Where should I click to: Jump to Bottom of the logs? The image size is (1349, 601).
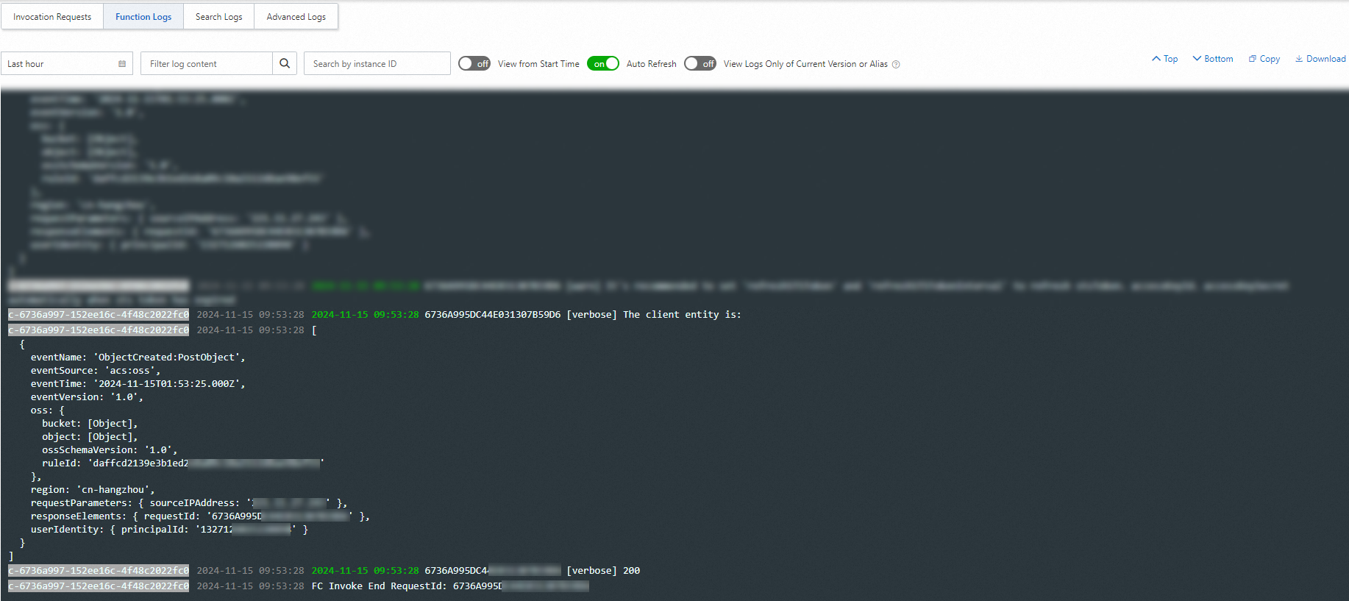(x=1213, y=59)
